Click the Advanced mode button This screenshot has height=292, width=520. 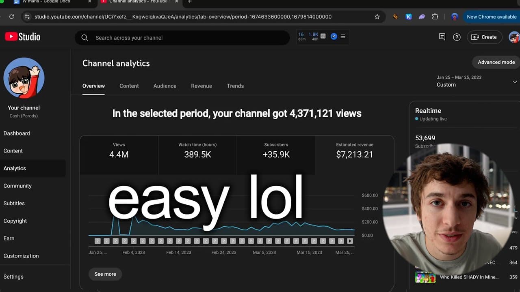(496, 62)
